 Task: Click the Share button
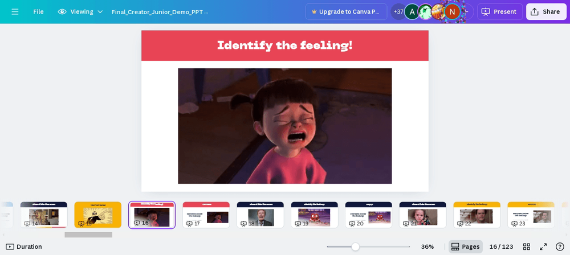coord(546,11)
